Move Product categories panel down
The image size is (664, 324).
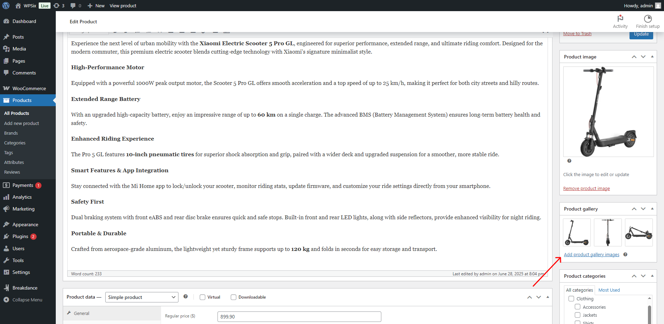point(643,276)
